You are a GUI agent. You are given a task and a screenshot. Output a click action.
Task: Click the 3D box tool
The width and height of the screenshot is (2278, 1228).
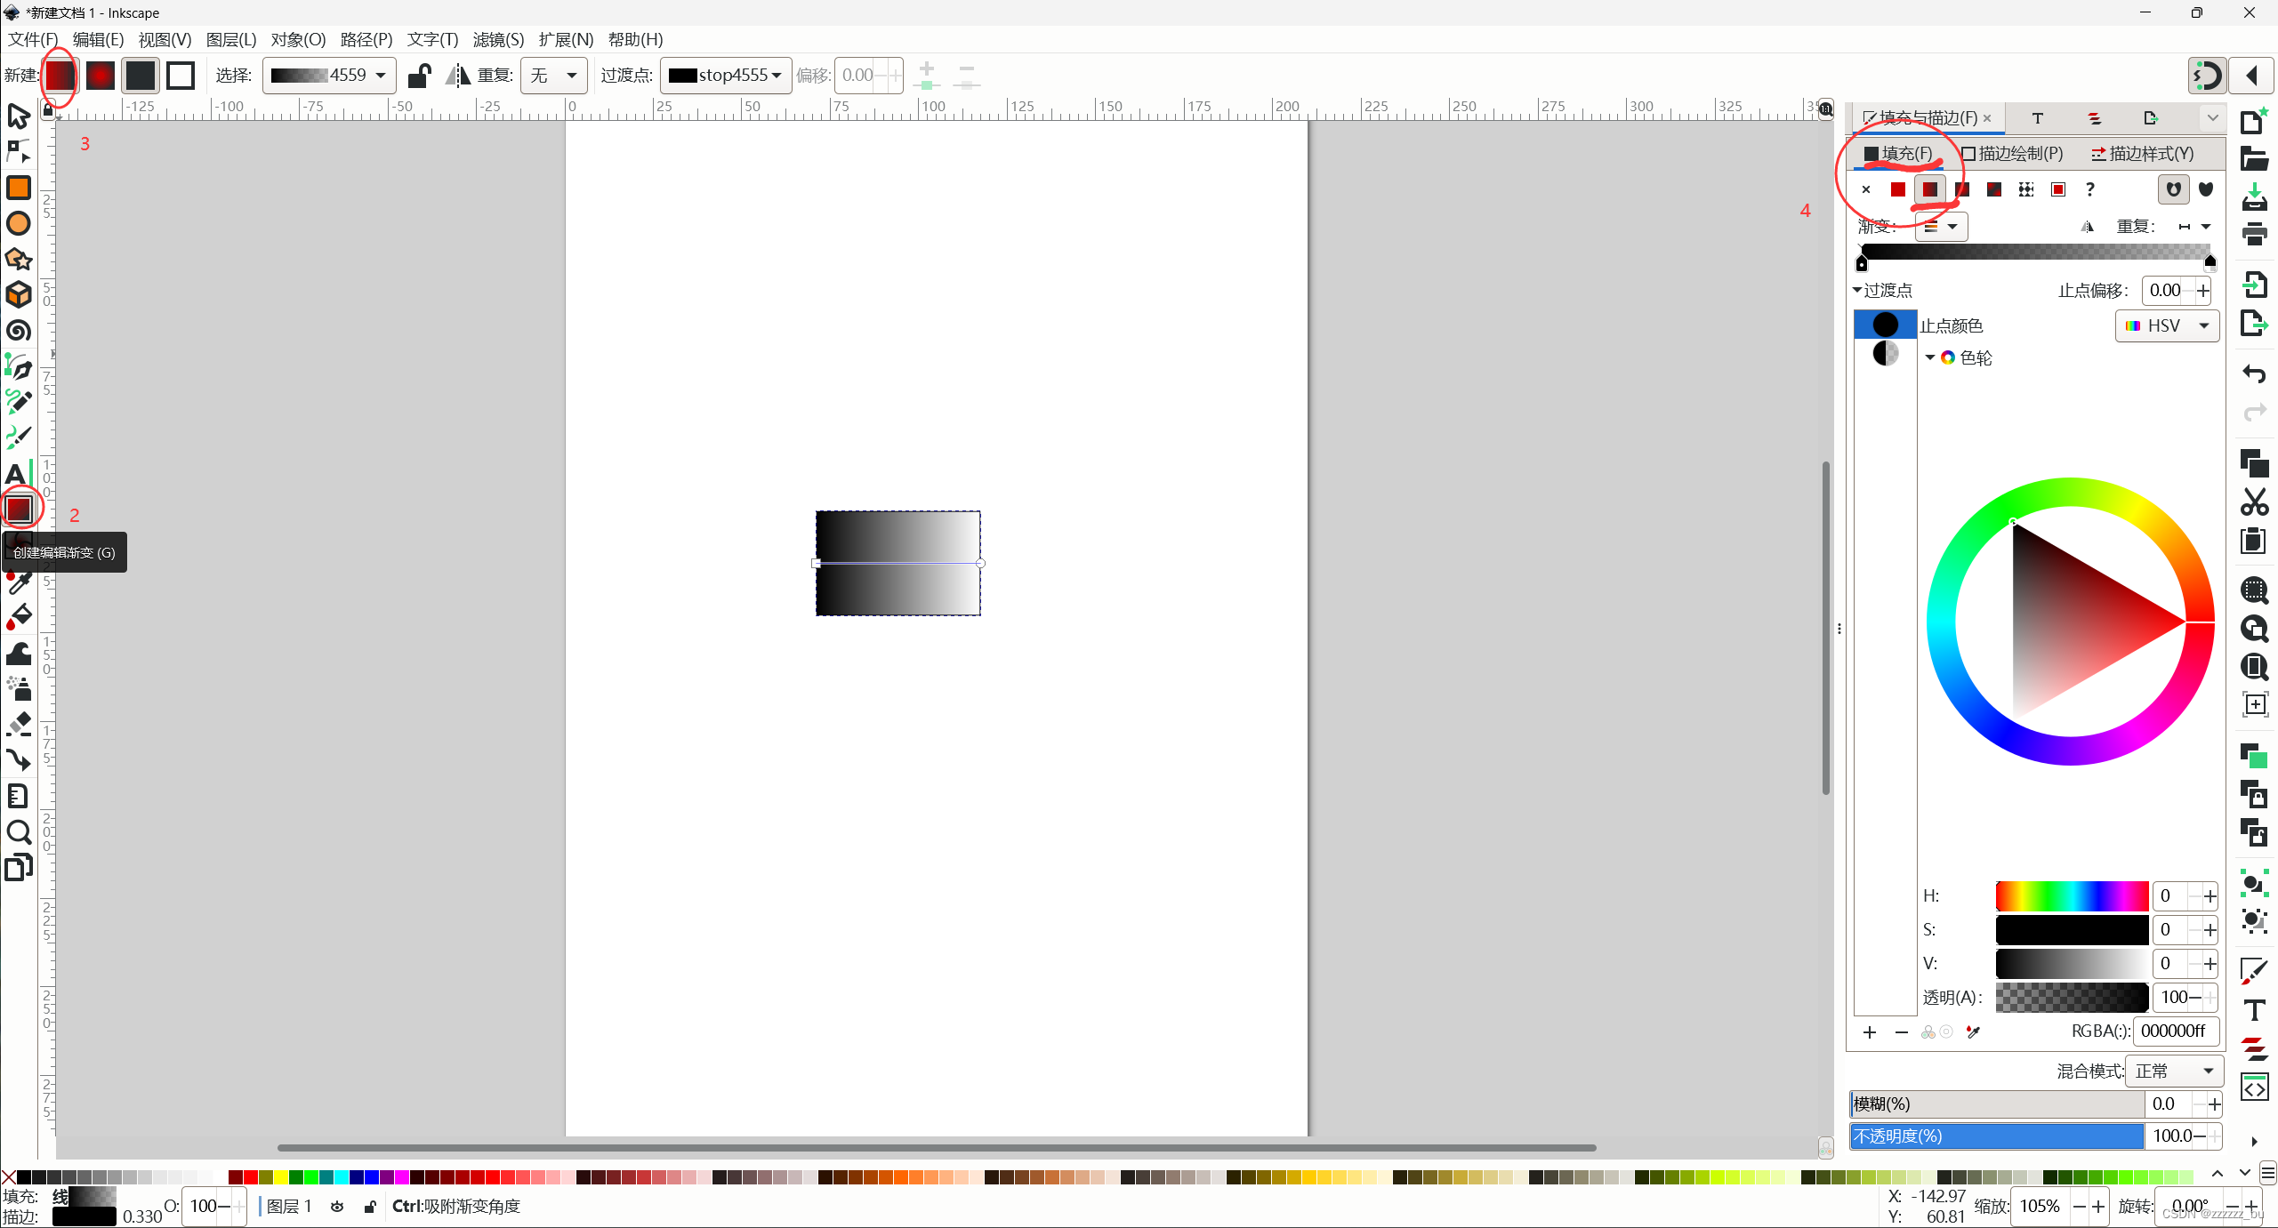click(19, 294)
